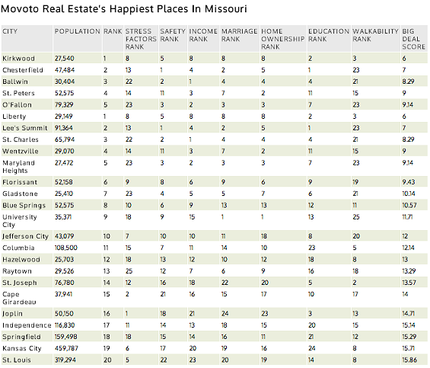
Task: Click HOME OWNERSHIP RANK header
Action: (283, 39)
